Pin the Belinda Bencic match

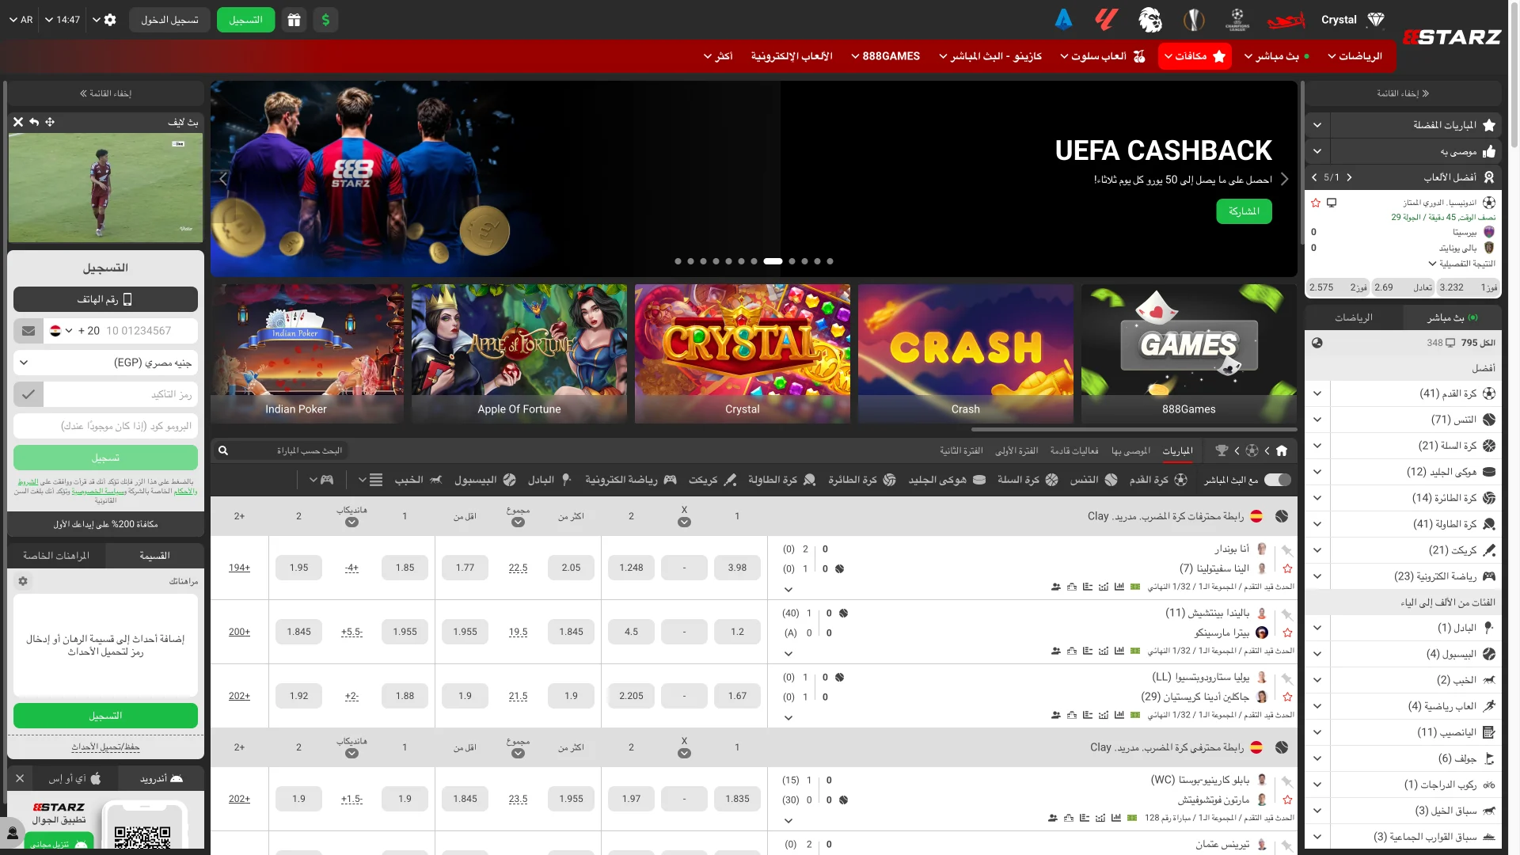pos(1287,614)
